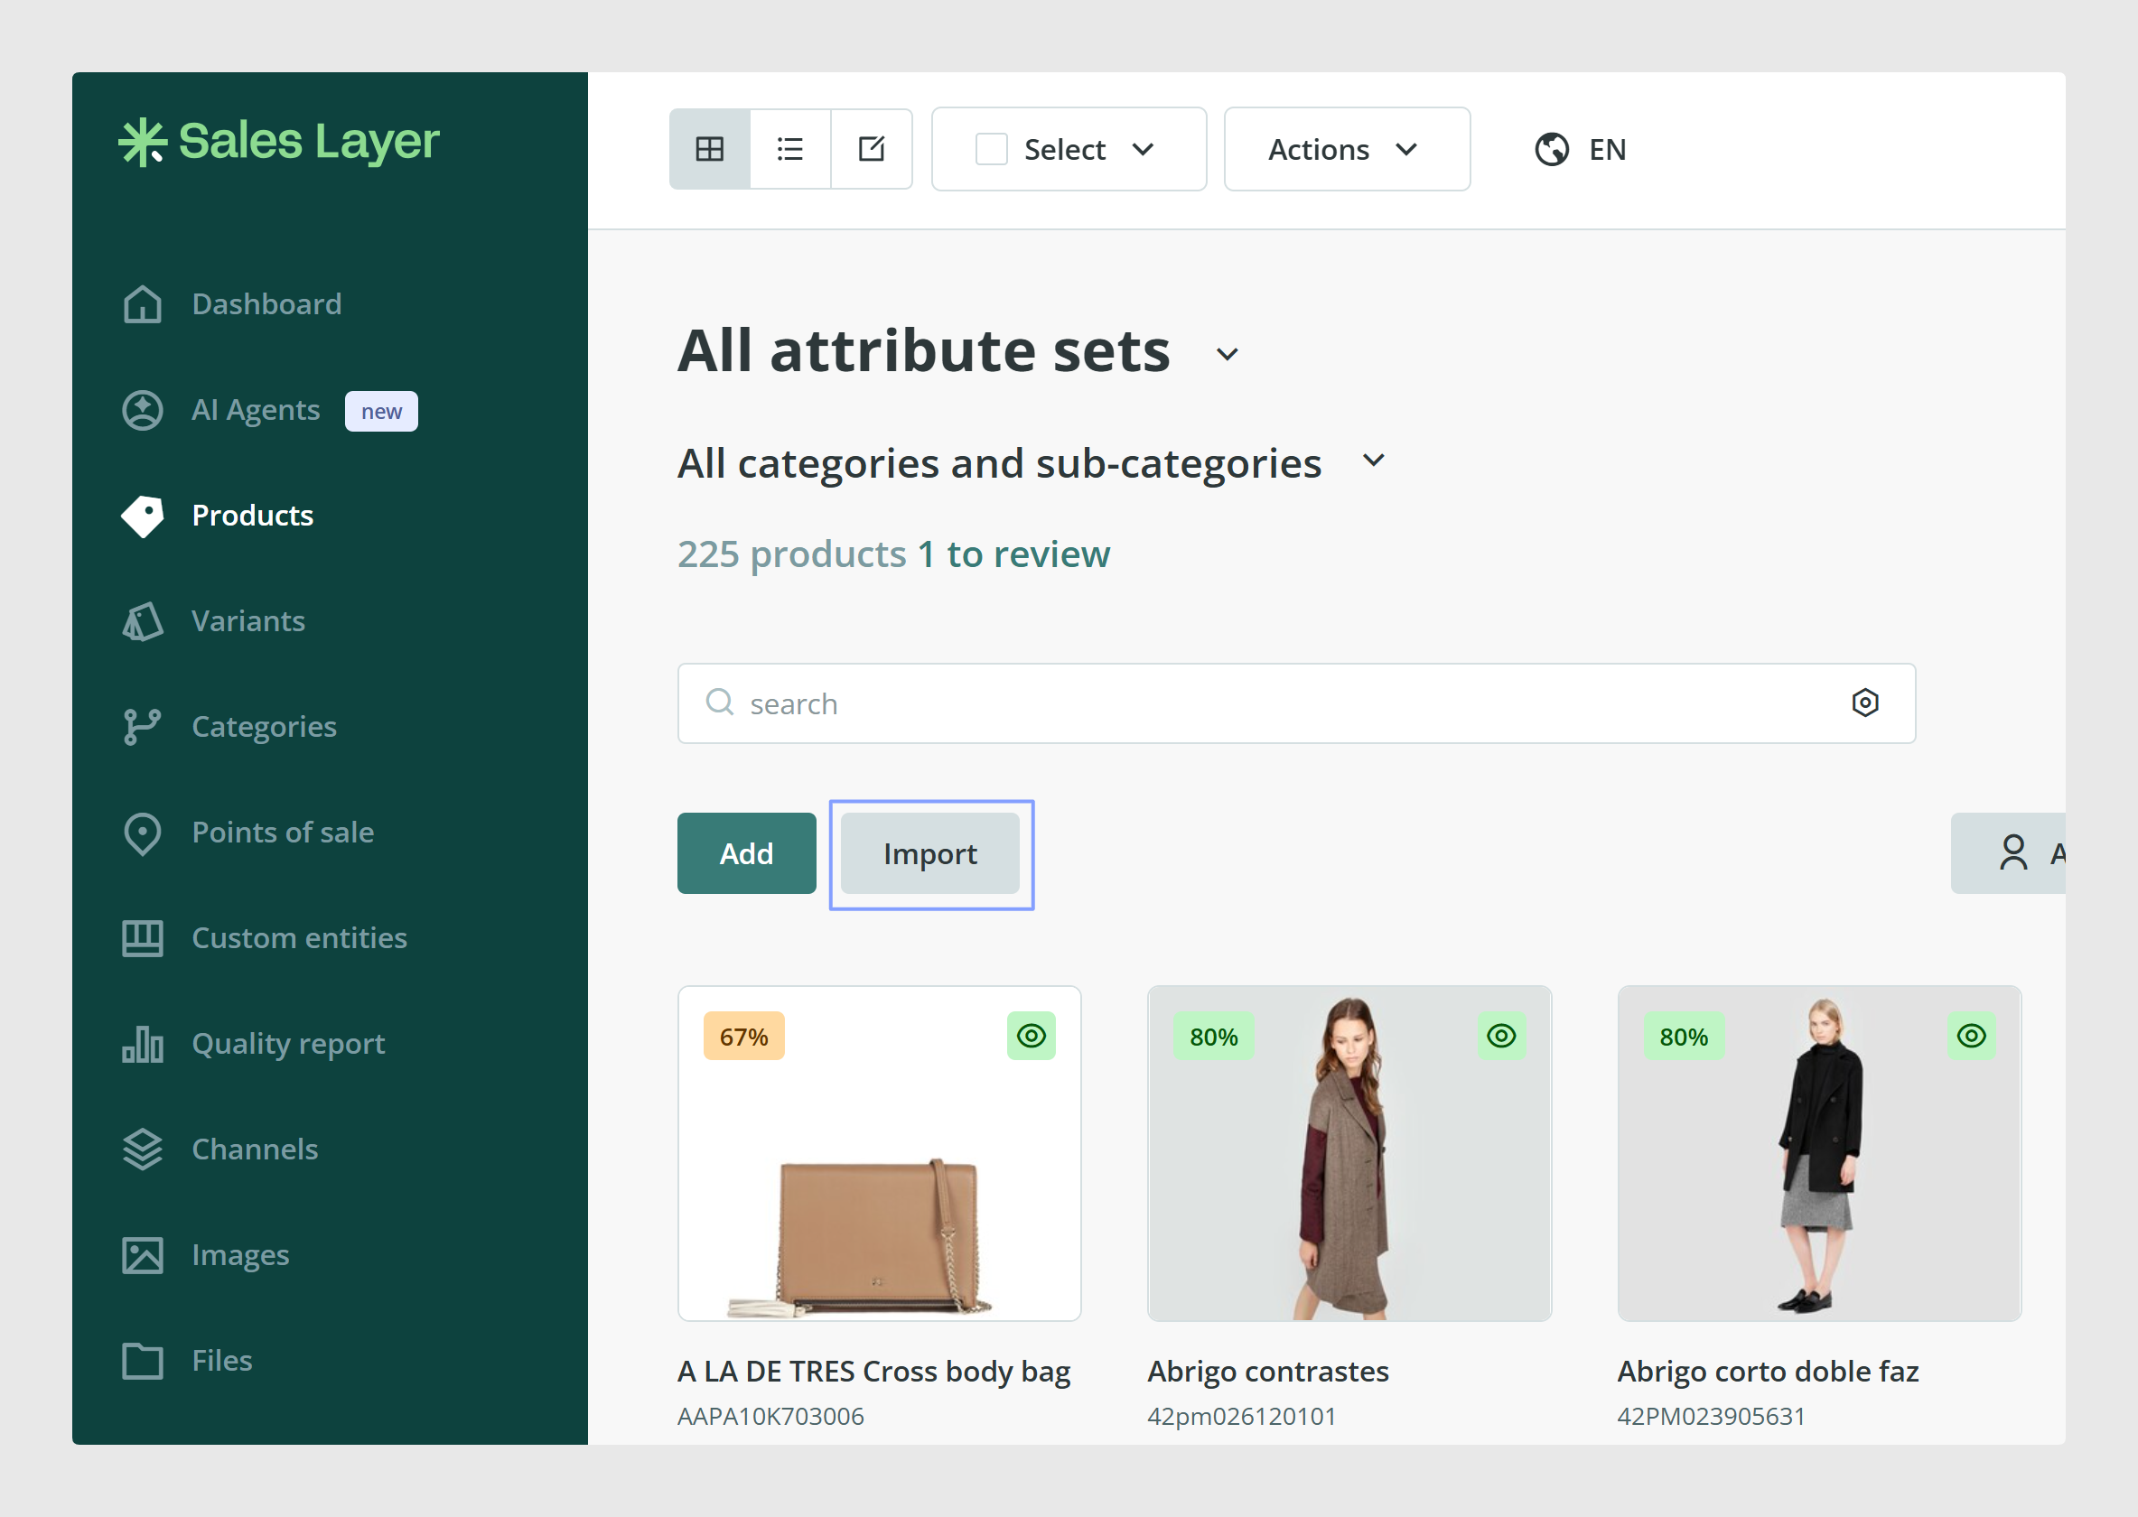The height and width of the screenshot is (1517, 2138).
Task: Switch to grid view icon
Action: coord(709,148)
